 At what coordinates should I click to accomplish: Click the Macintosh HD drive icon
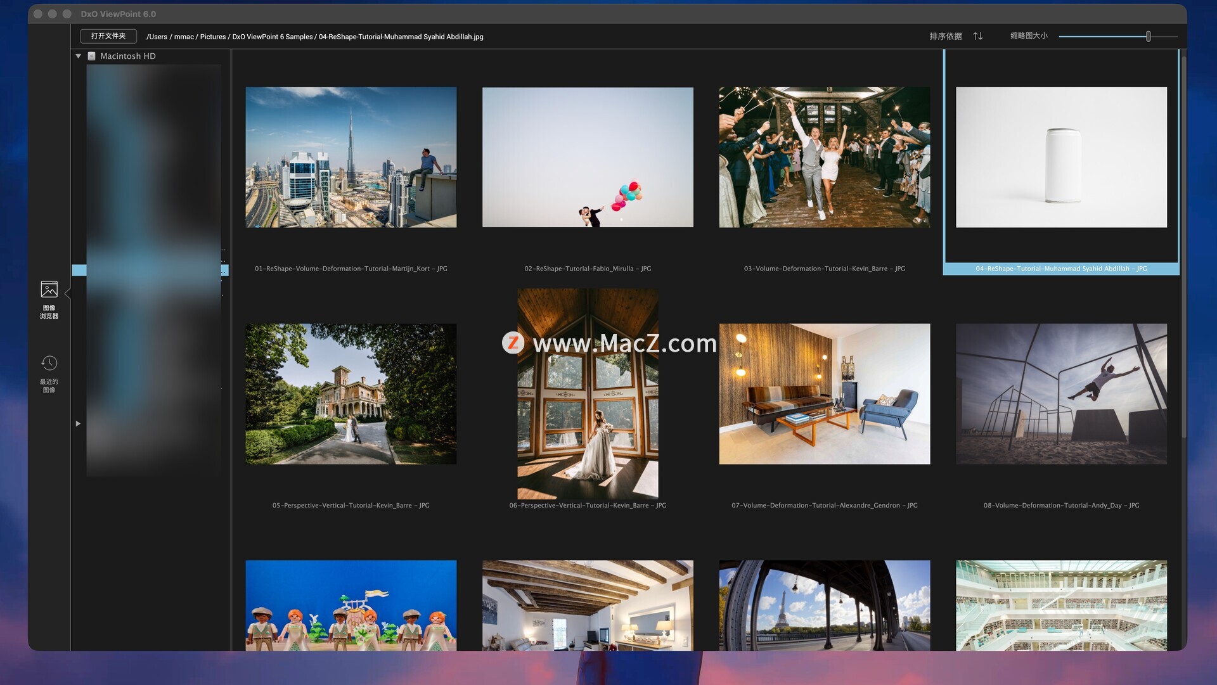point(92,56)
